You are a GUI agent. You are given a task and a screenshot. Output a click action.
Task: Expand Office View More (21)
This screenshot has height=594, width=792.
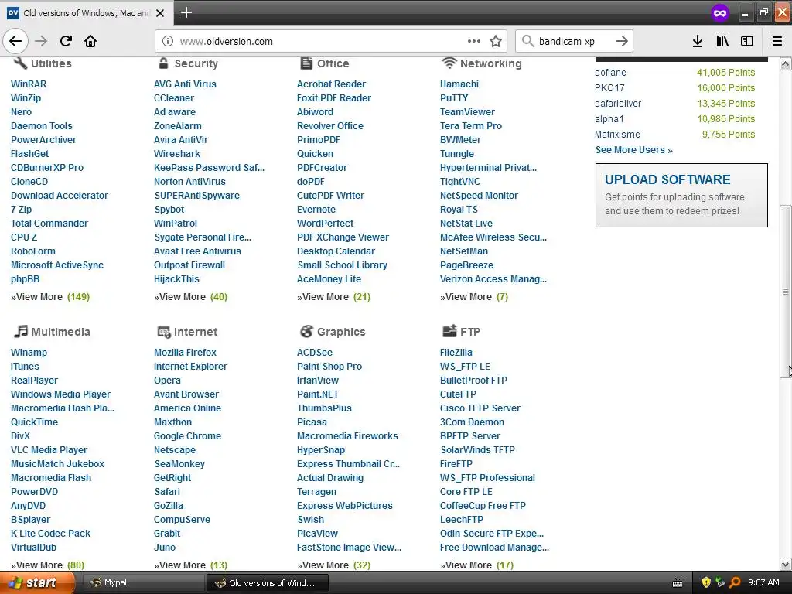click(x=334, y=296)
